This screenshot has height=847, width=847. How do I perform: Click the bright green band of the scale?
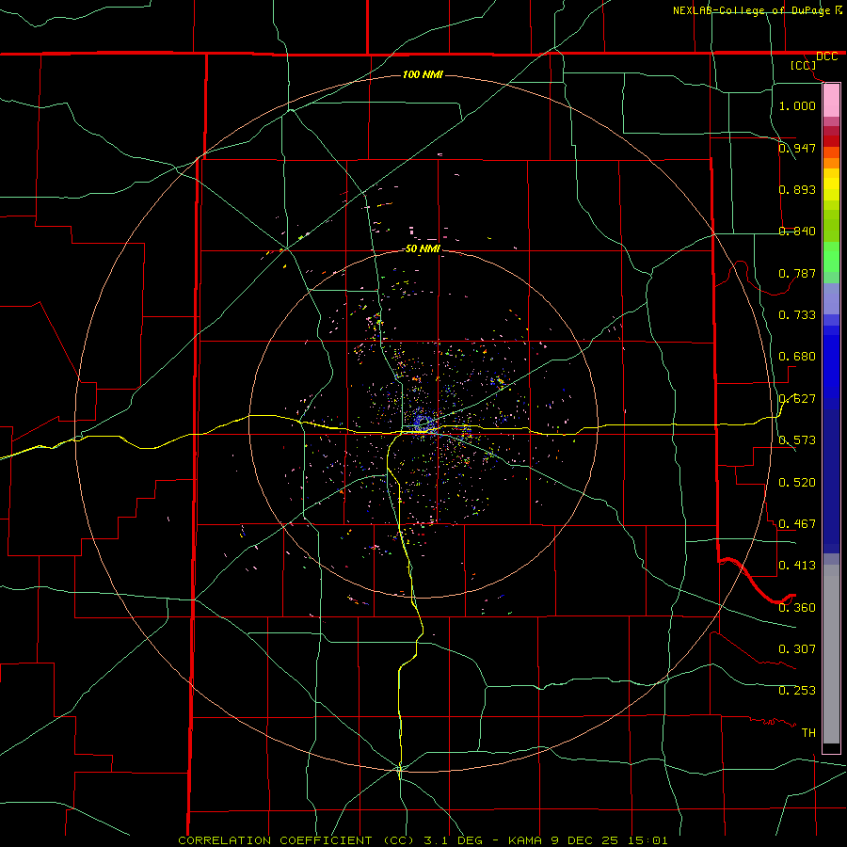click(x=831, y=257)
